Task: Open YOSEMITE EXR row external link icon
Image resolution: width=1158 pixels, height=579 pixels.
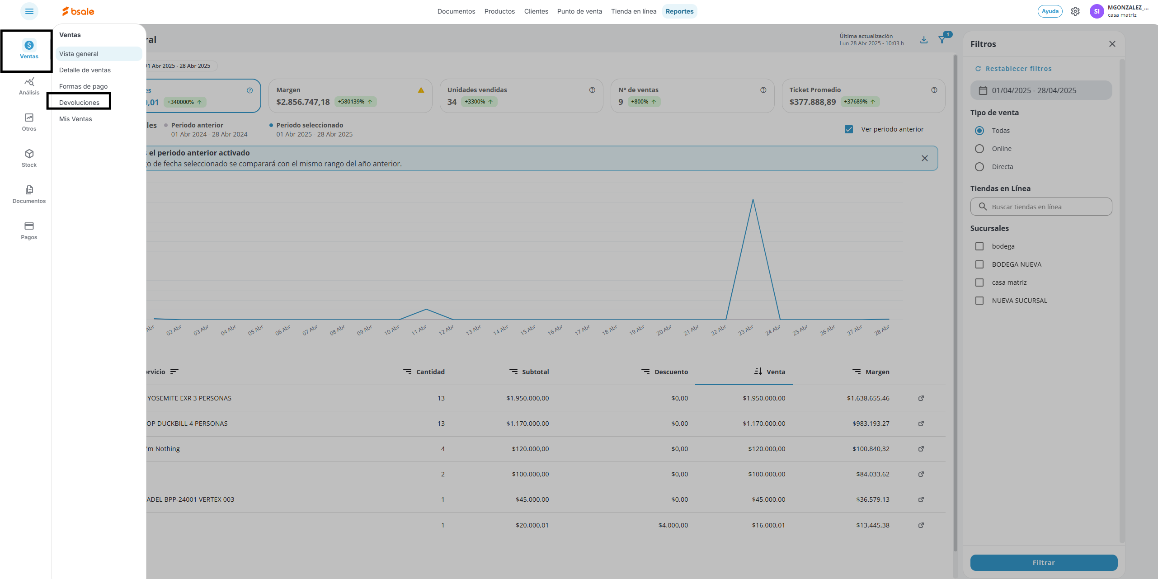Action: [921, 398]
